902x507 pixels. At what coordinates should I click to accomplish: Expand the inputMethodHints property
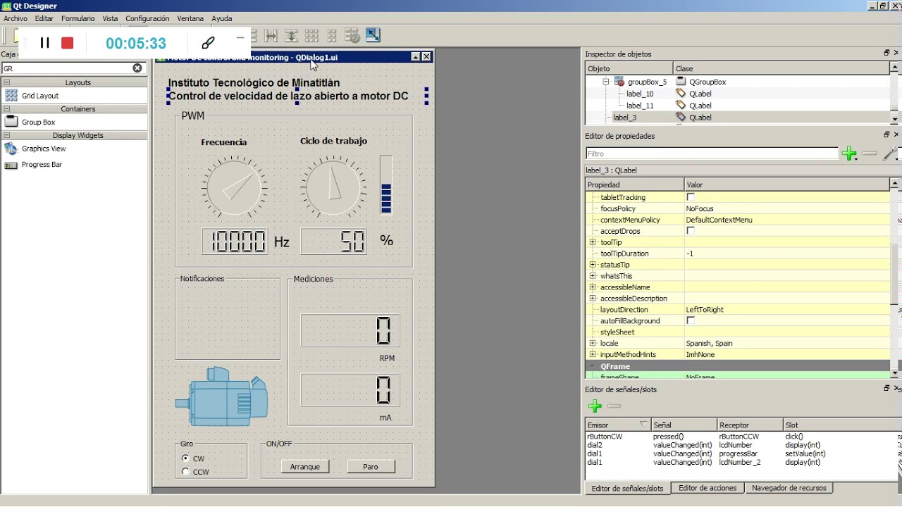click(x=593, y=355)
